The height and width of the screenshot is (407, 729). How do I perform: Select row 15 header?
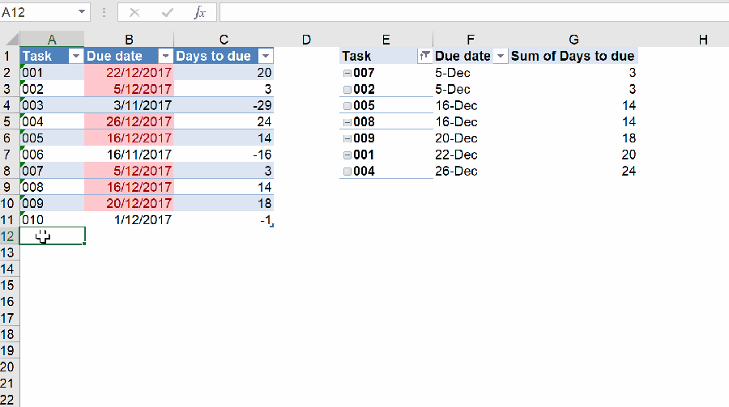tap(9, 285)
